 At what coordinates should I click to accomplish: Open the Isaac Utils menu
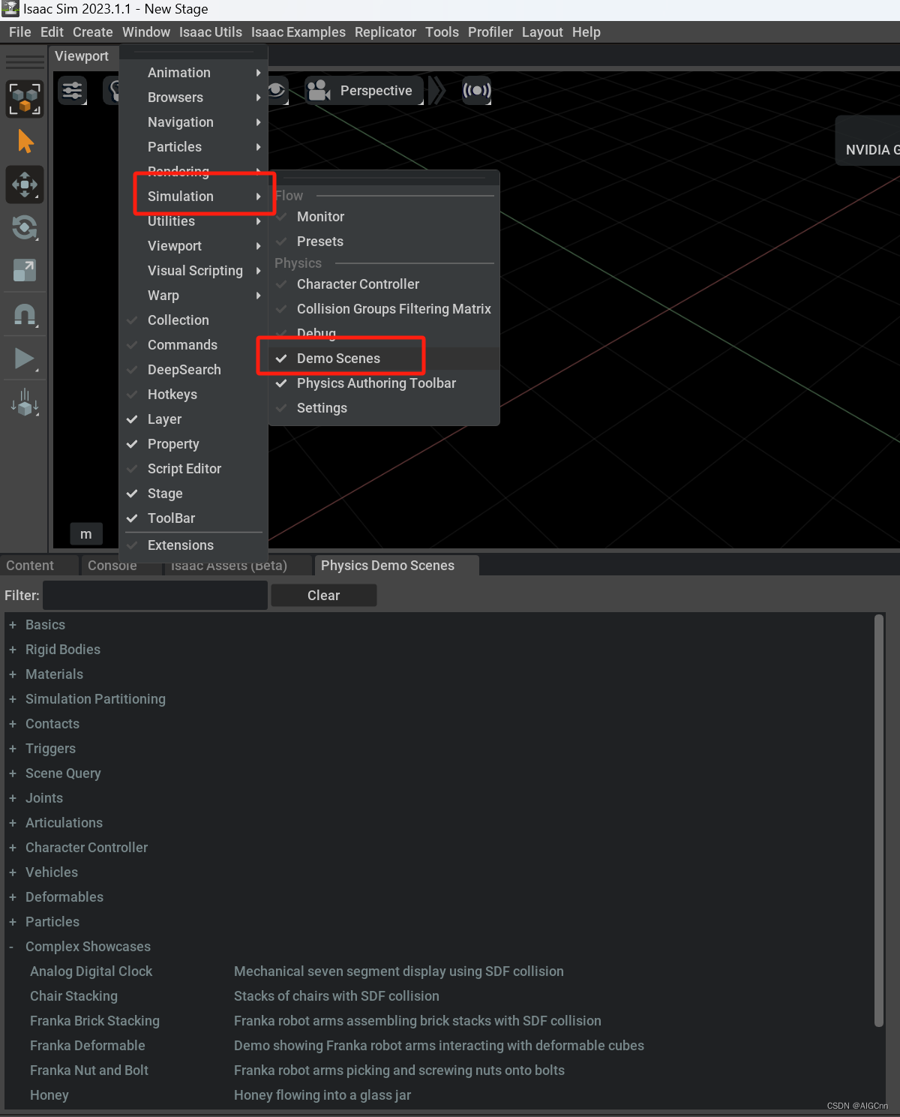(210, 32)
